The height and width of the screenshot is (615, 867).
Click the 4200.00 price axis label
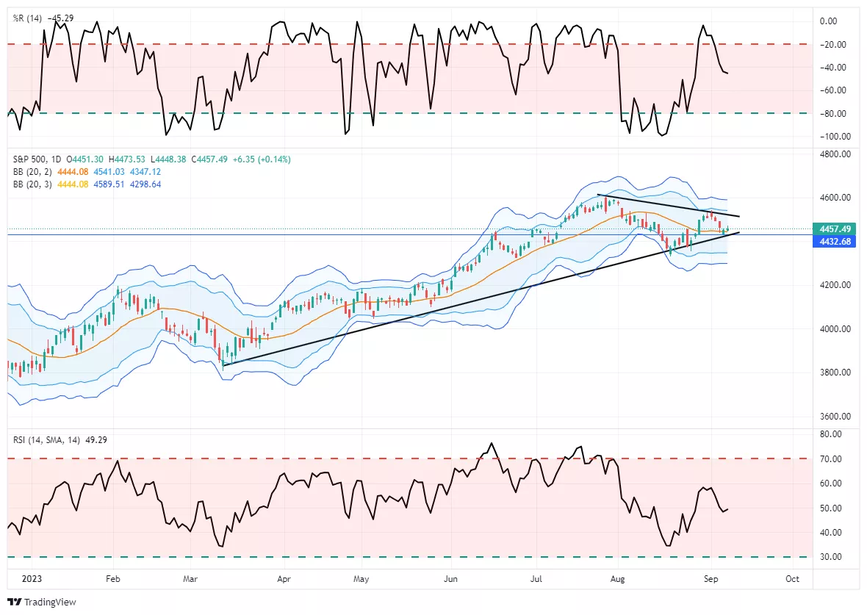(x=835, y=285)
